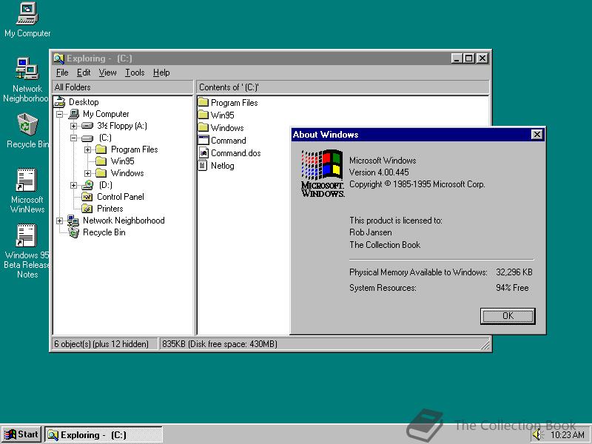
Task: Open the Recycle Bin desktop icon
Action: click(x=27, y=124)
